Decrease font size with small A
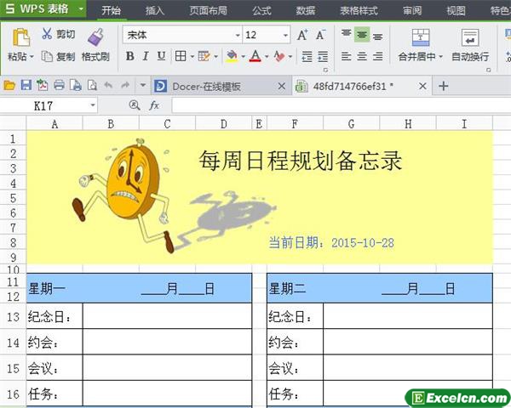 point(320,35)
